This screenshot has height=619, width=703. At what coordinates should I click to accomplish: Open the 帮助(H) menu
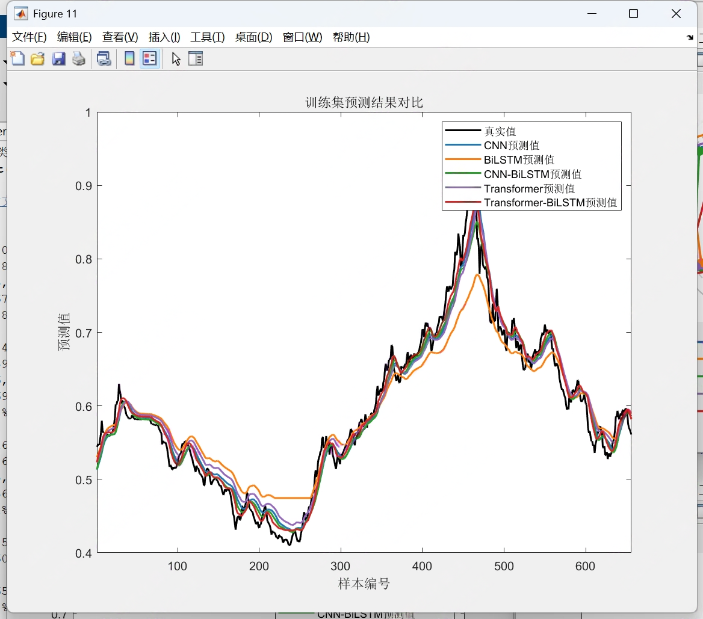351,37
